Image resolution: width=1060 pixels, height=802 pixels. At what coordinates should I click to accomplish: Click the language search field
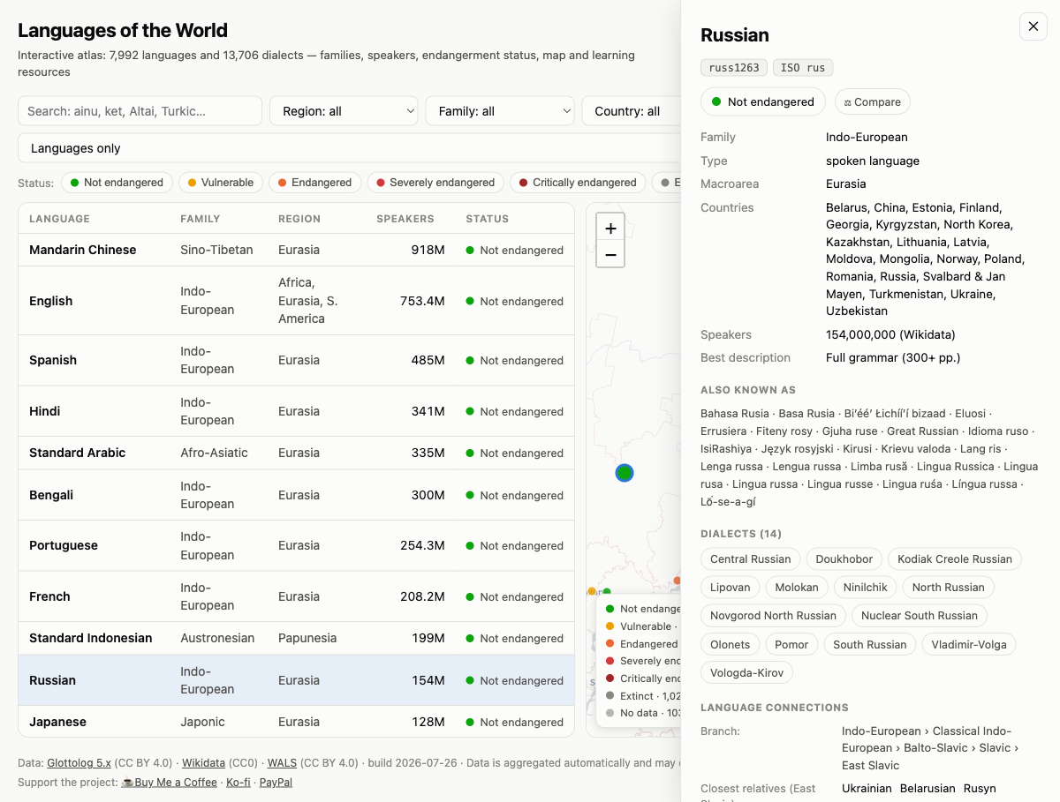(140, 111)
